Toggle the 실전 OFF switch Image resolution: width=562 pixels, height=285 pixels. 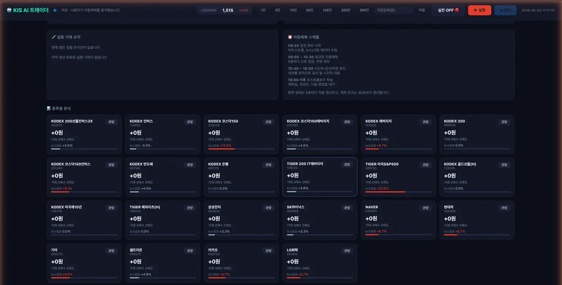point(448,10)
